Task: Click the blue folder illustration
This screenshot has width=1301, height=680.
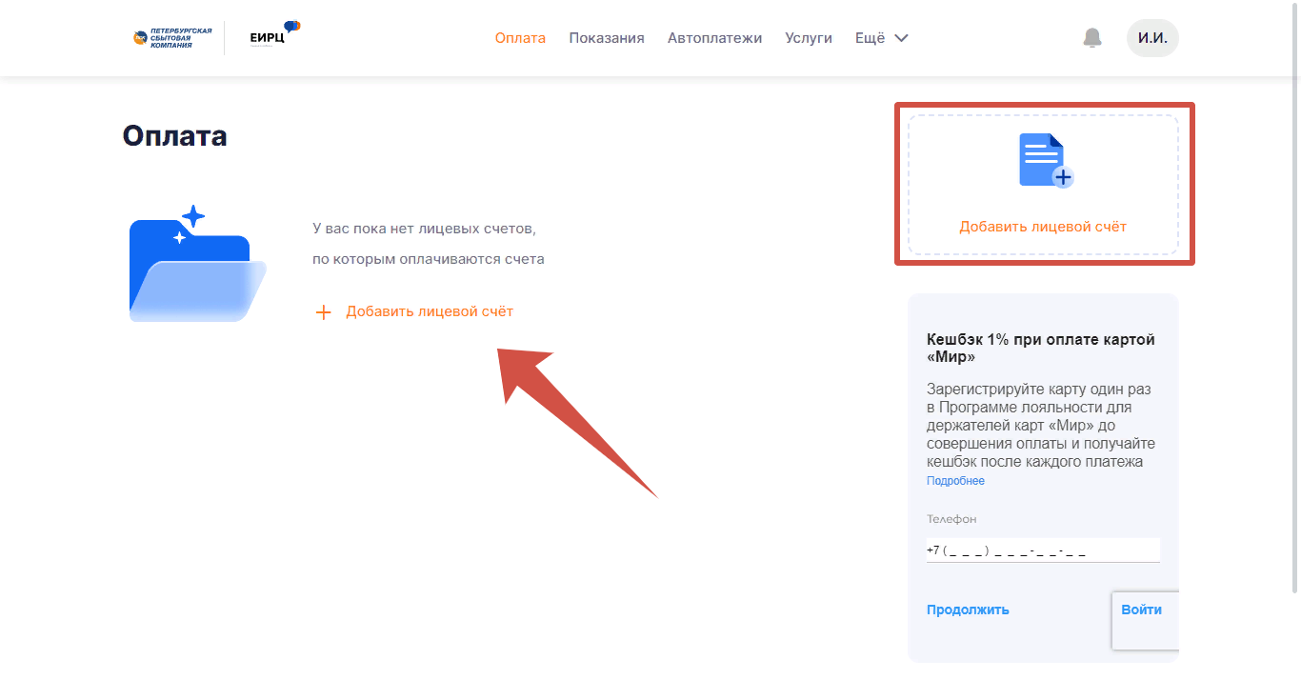Action: (197, 267)
